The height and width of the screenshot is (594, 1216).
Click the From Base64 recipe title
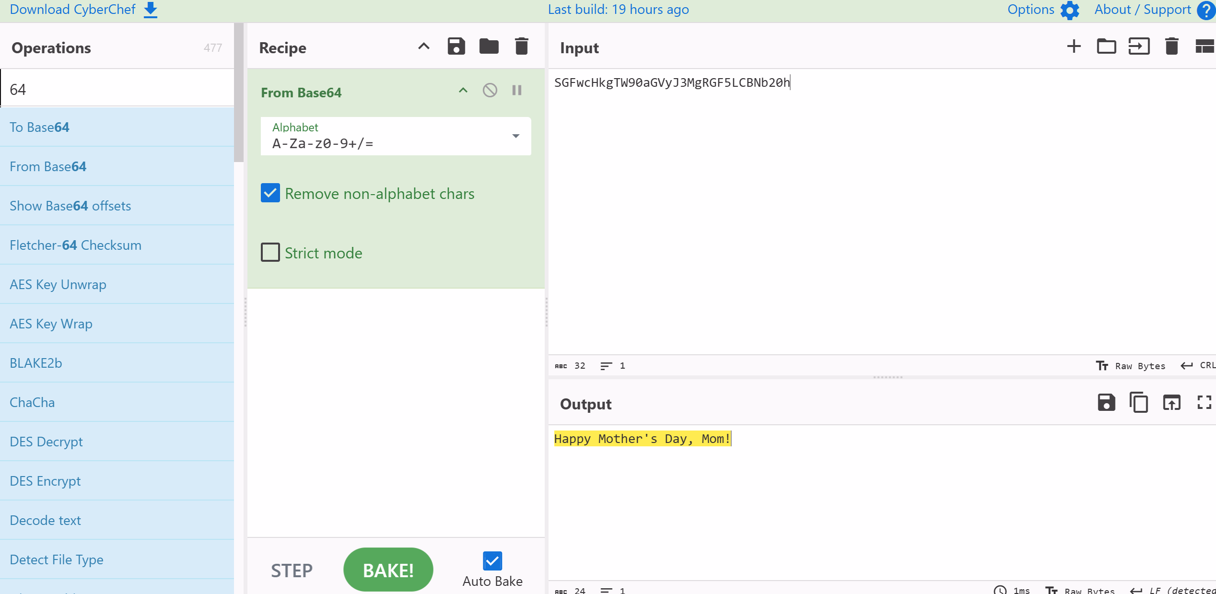click(301, 93)
